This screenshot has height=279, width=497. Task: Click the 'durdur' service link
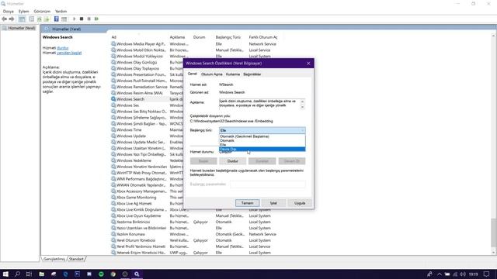coord(62,48)
